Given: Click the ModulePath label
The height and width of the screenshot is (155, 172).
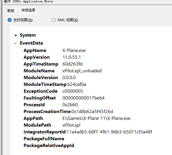Looking at the screenshot, I should tap(37, 125).
